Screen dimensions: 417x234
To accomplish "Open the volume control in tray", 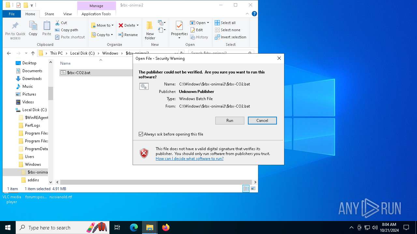I will (375, 227).
